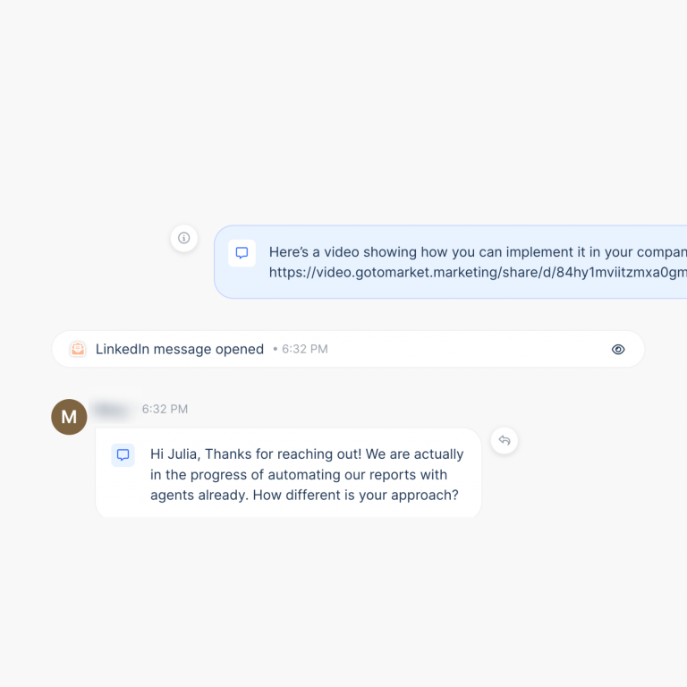The image size is (687, 687).
Task: Click the envelope icon on LinkedIn message opened row
Action: tap(78, 349)
